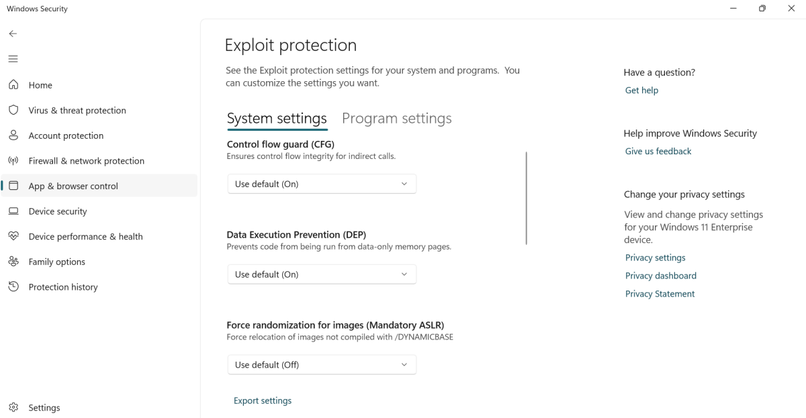Image resolution: width=806 pixels, height=418 pixels.
Task: Open Device performance & health heart icon
Action: (13, 236)
